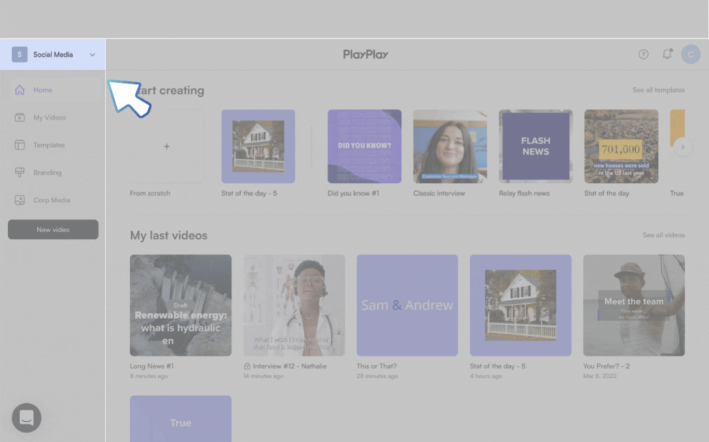Open the chat support widget

(x=26, y=418)
